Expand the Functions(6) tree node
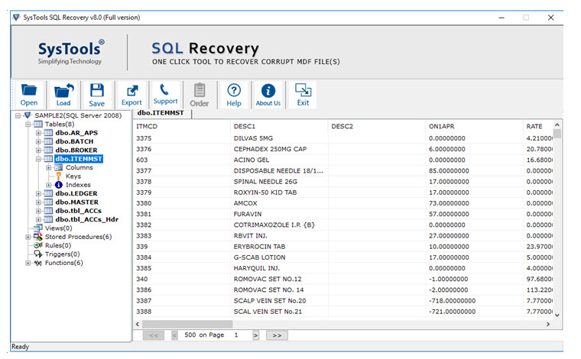Image resolution: width=581 pixels, height=359 pixels. [29, 263]
